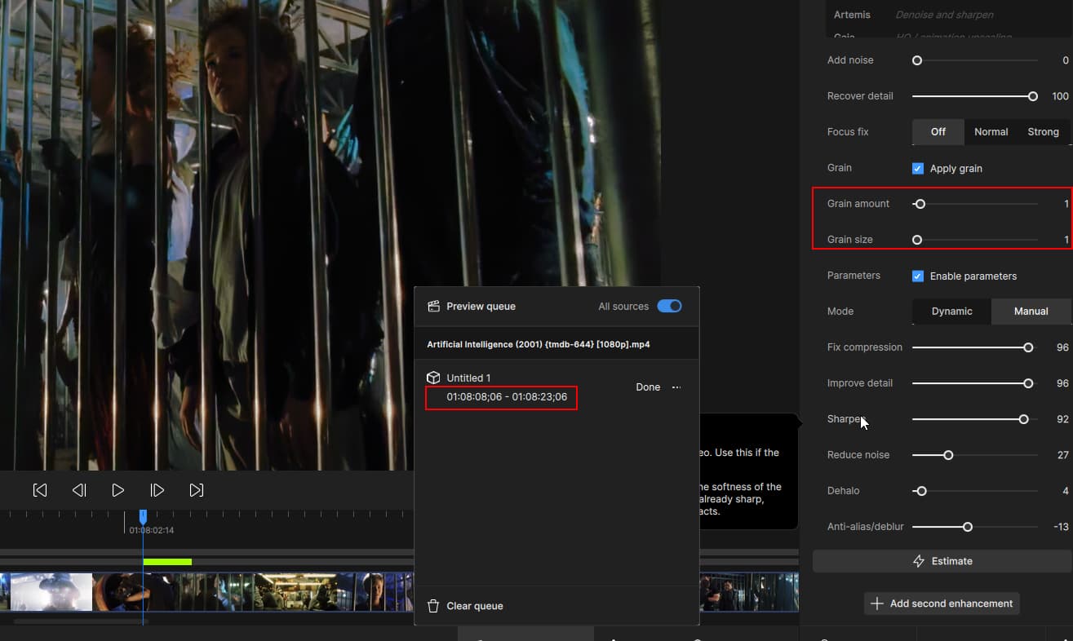Open the Untitled 1 more-options menu
1073x641 pixels.
(x=676, y=387)
